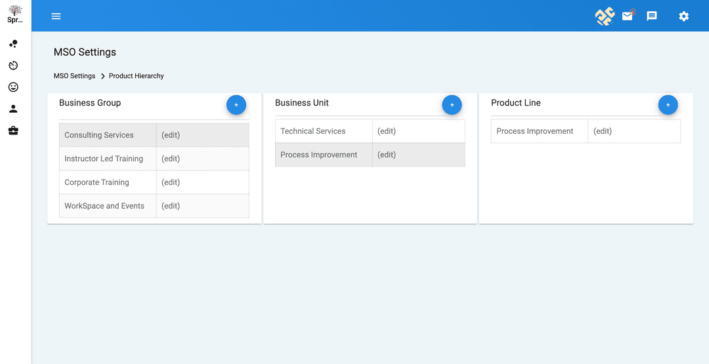Edit the WorkSpace and Events group

171,206
